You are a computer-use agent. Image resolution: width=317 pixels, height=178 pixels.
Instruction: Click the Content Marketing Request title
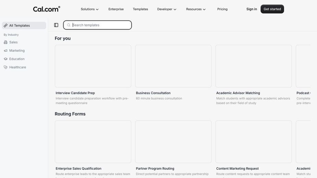(237, 168)
